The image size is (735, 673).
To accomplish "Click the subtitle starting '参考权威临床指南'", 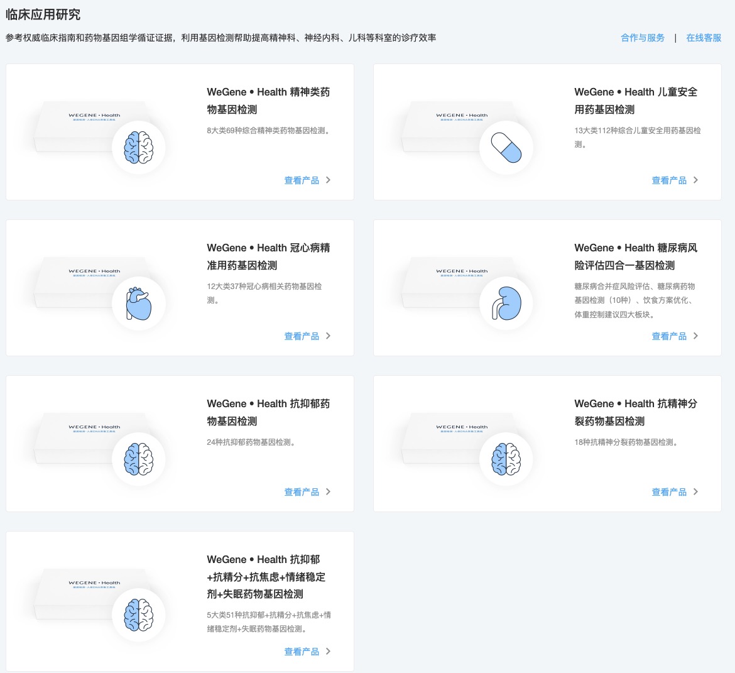I will tap(220, 38).
